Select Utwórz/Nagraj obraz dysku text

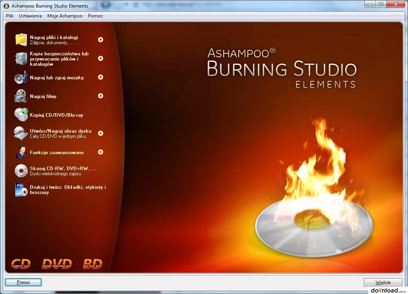click(61, 131)
